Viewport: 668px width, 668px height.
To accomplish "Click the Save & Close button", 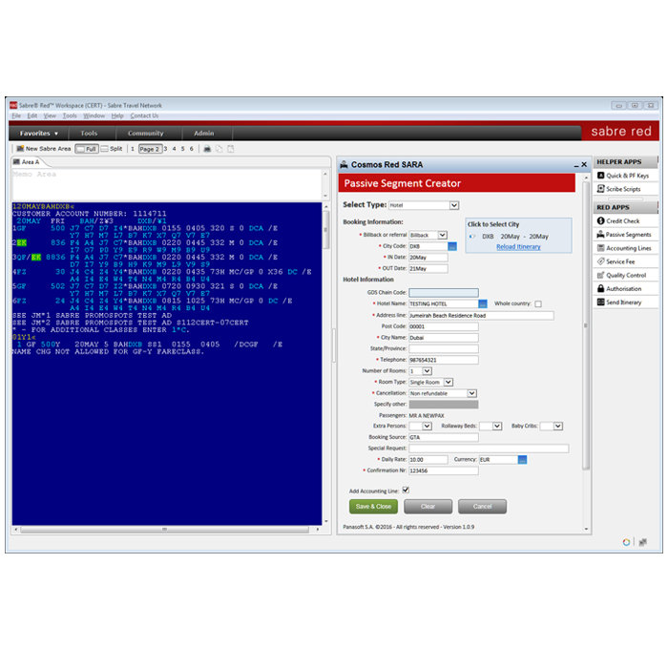I will [x=372, y=507].
